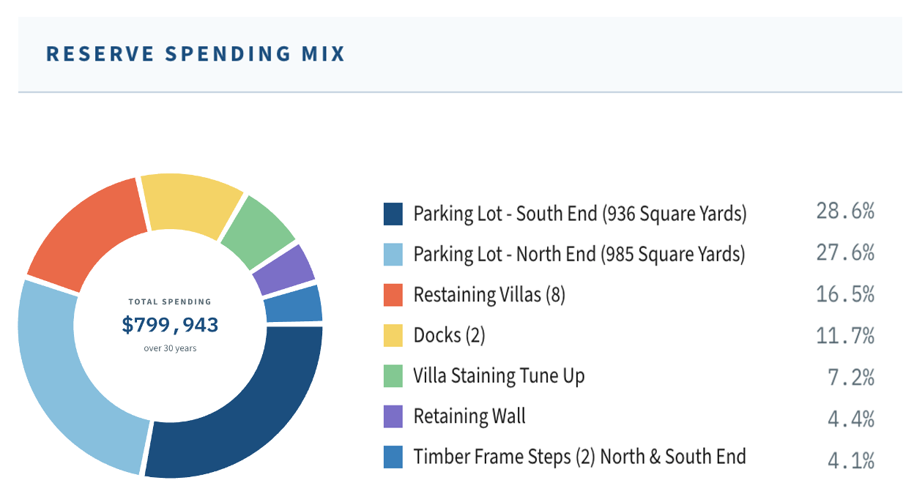Click the 'RESERVE SPENDING MIX' heading
Image resolution: width=914 pixels, height=502 pixels.
point(196,54)
